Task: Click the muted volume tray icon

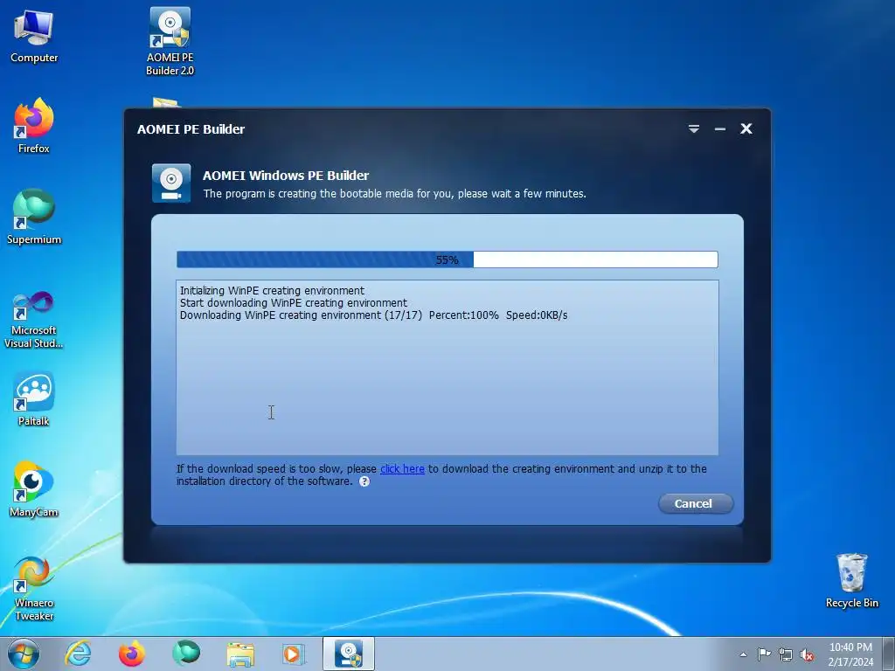Action: [x=807, y=654]
